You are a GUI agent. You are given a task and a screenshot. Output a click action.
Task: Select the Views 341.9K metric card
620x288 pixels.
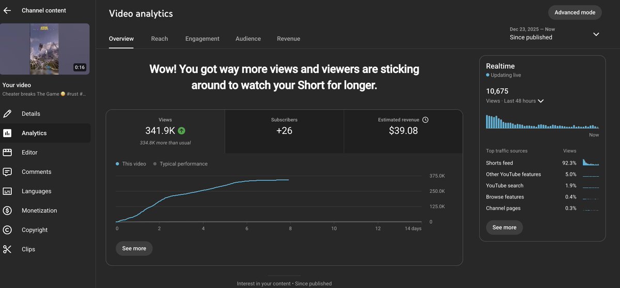point(165,131)
